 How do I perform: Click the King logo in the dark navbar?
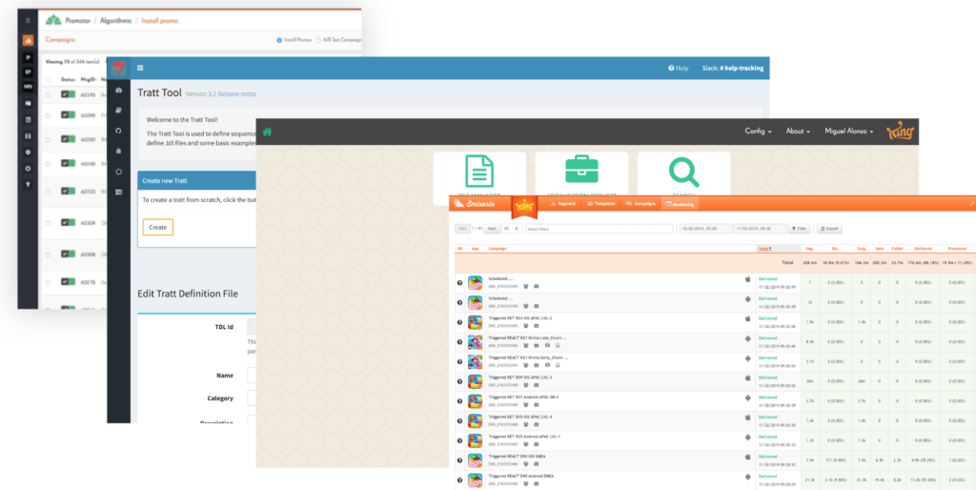pyautogui.click(x=900, y=131)
